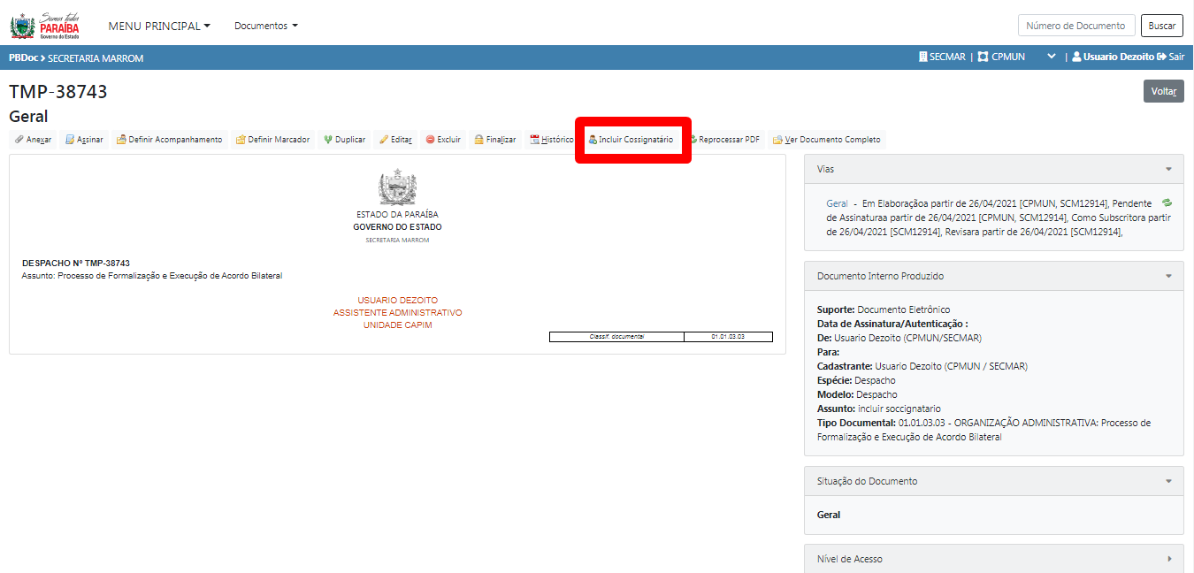Click the Editar pencil icon
The width and height of the screenshot is (1194, 573).
384,140
